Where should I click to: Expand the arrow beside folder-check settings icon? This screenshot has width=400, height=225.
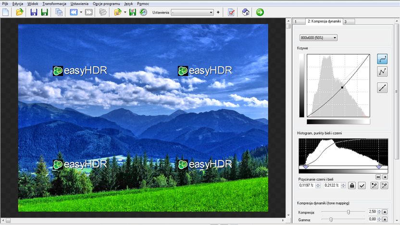point(125,12)
